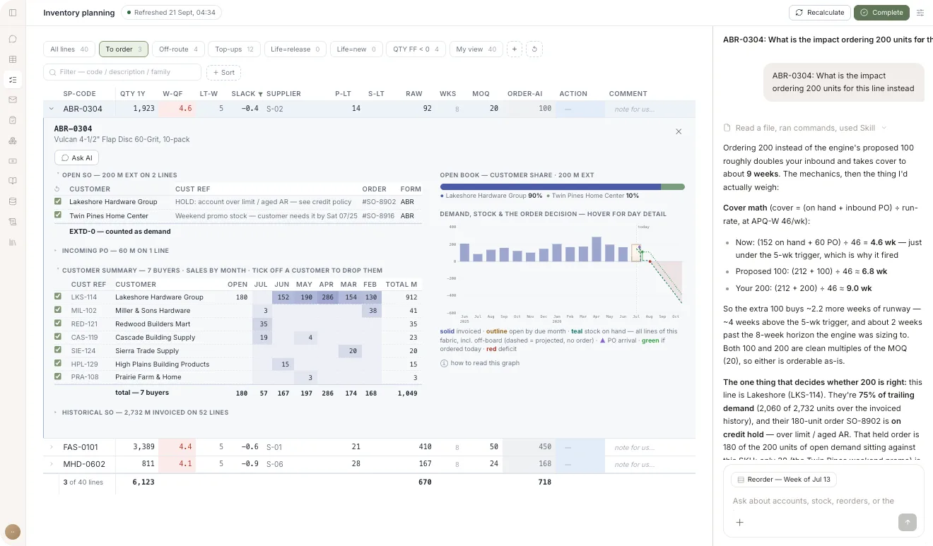Screen dimensions: 933x546
Task: Click the Complete button
Action: pos(881,13)
